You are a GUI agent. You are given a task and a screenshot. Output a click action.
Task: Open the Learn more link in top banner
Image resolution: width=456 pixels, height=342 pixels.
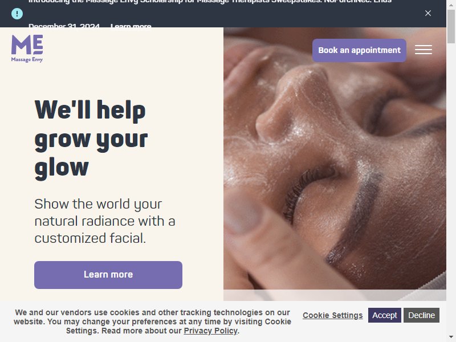(131, 26)
